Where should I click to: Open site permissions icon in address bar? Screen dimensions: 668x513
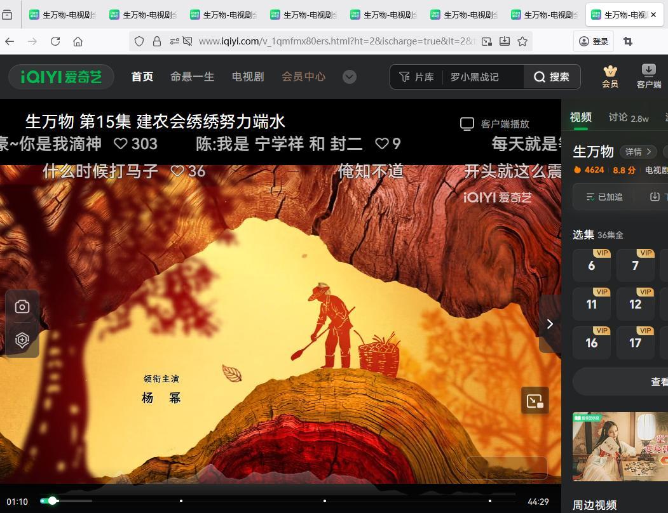click(174, 41)
